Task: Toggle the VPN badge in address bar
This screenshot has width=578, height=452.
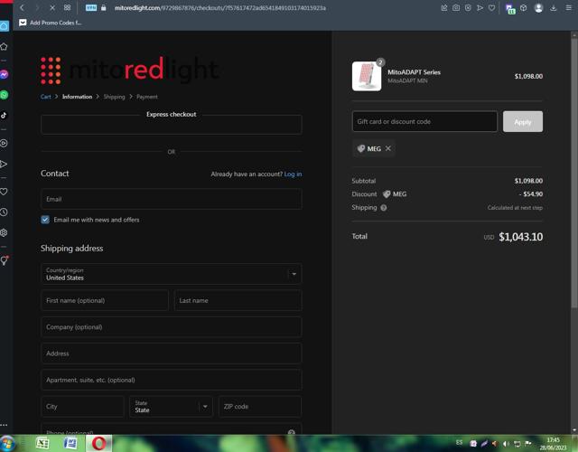Action: (91, 8)
